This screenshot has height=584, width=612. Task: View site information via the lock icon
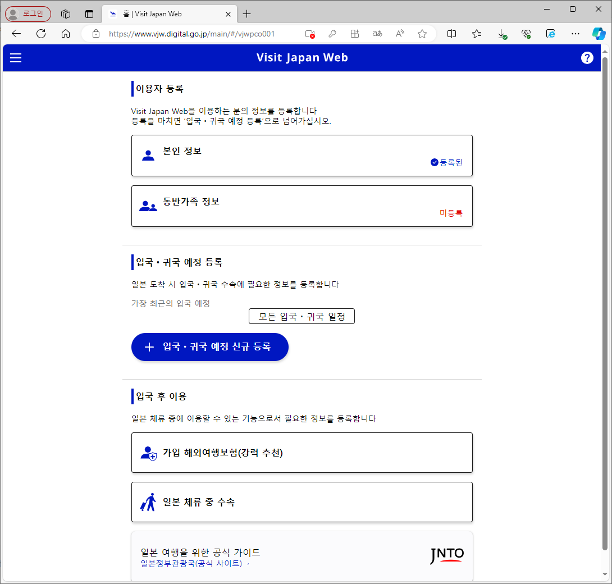click(96, 34)
